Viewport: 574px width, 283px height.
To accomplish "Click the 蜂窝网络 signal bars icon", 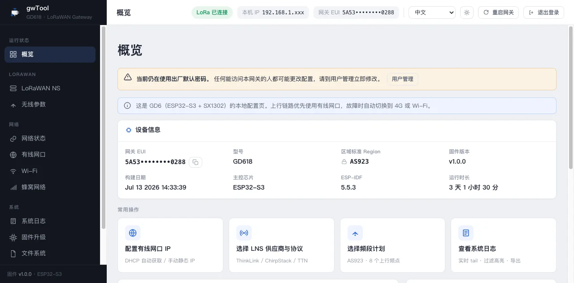I will [13, 187].
